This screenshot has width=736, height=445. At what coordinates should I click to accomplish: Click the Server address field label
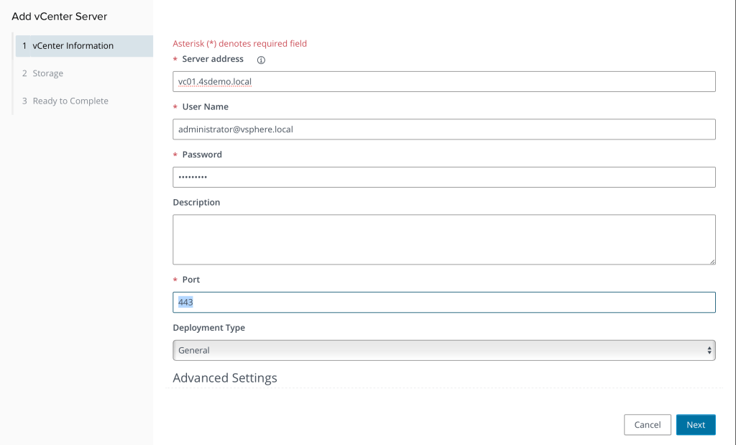click(x=213, y=59)
